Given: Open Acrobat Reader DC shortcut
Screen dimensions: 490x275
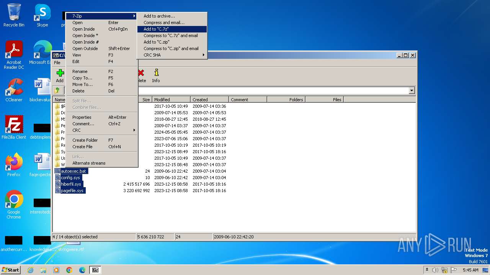Looking at the screenshot, I should click(x=14, y=55).
